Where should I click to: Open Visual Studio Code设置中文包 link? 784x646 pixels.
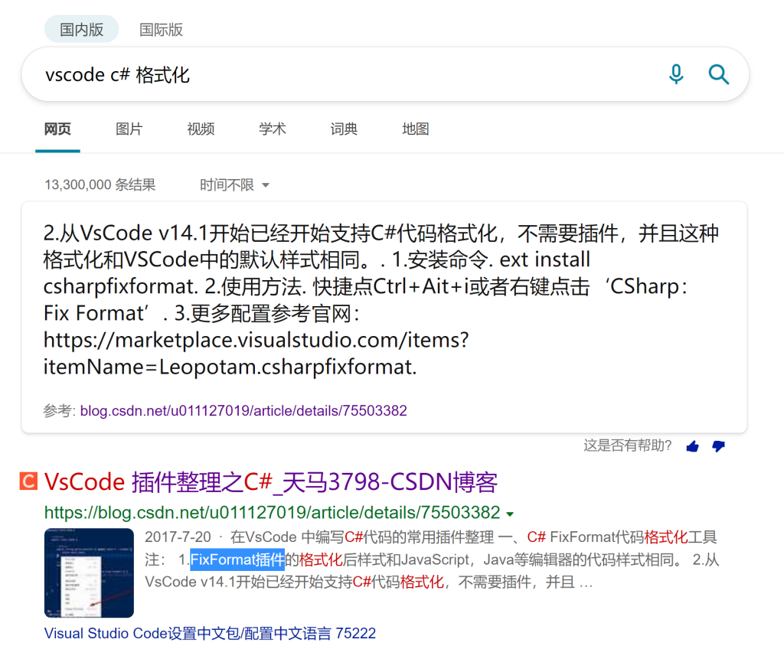point(210,634)
